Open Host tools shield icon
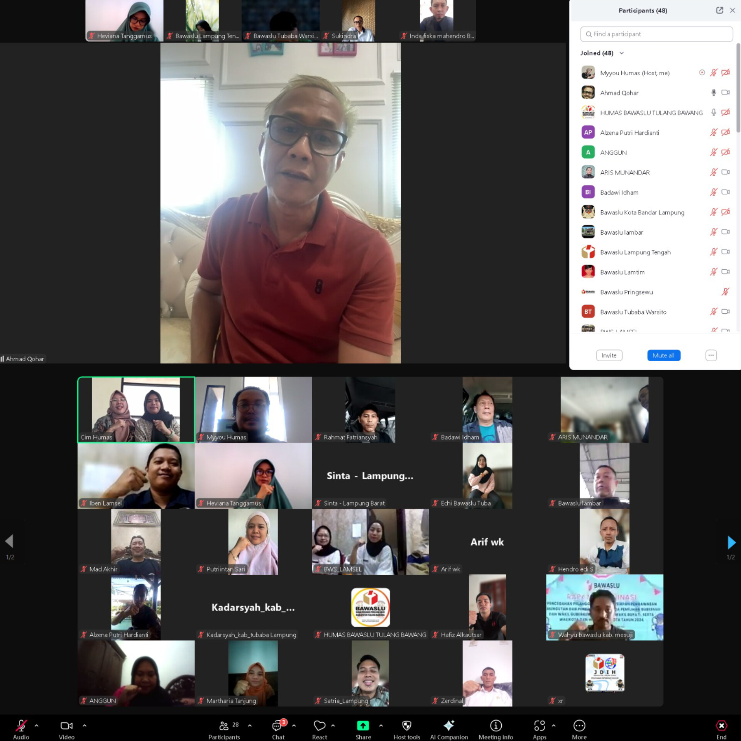The width and height of the screenshot is (741, 741). tap(406, 726)
